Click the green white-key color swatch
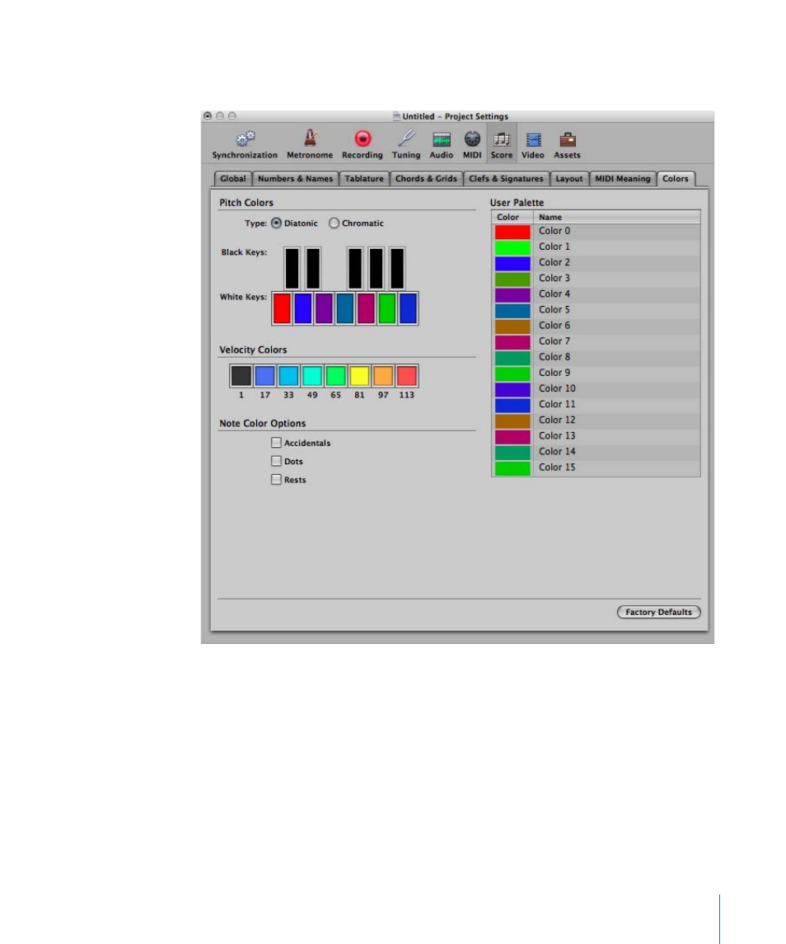 click(x=387, y=308)
